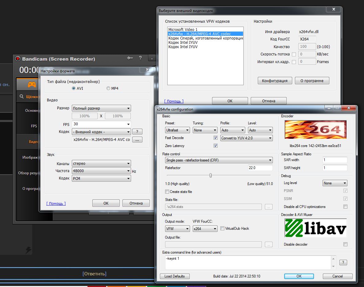
Task: Click the question mark button beside the video codec dropdown
Action: click(x=137, y=132)
